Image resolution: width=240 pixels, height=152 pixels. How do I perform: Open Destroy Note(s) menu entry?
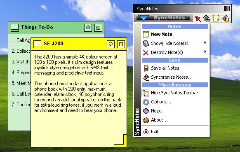click(x=175, y=52)
